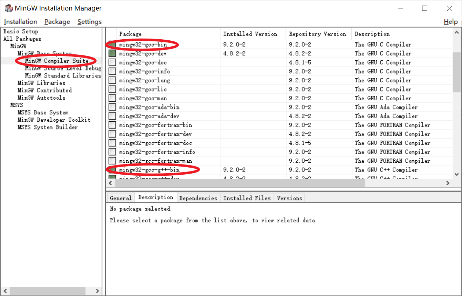This screenshot has height=296, width=462.
Task: Mark the mingw32-gcc-ada-bin package checkbox
Action: (112, 107)
